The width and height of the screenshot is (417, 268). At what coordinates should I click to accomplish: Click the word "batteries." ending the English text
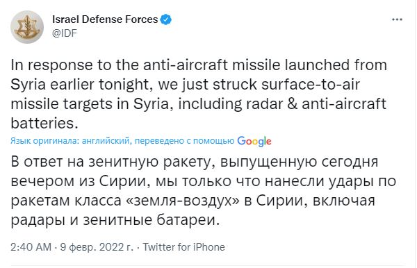tap(44, 124)
